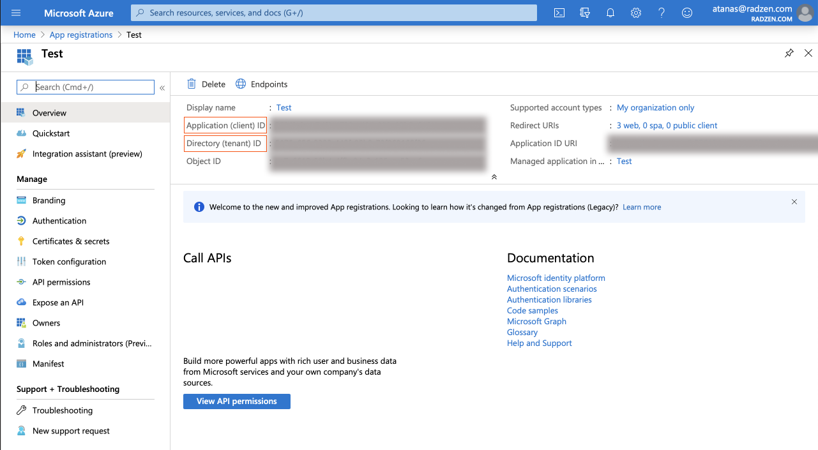Launch Cloud Shell from the top bar
The image size is (818, 450).
click(559, 13)
